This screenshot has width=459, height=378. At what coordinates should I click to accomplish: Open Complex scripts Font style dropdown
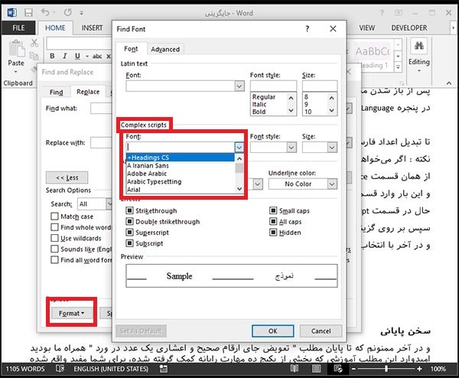pos(291,147)
